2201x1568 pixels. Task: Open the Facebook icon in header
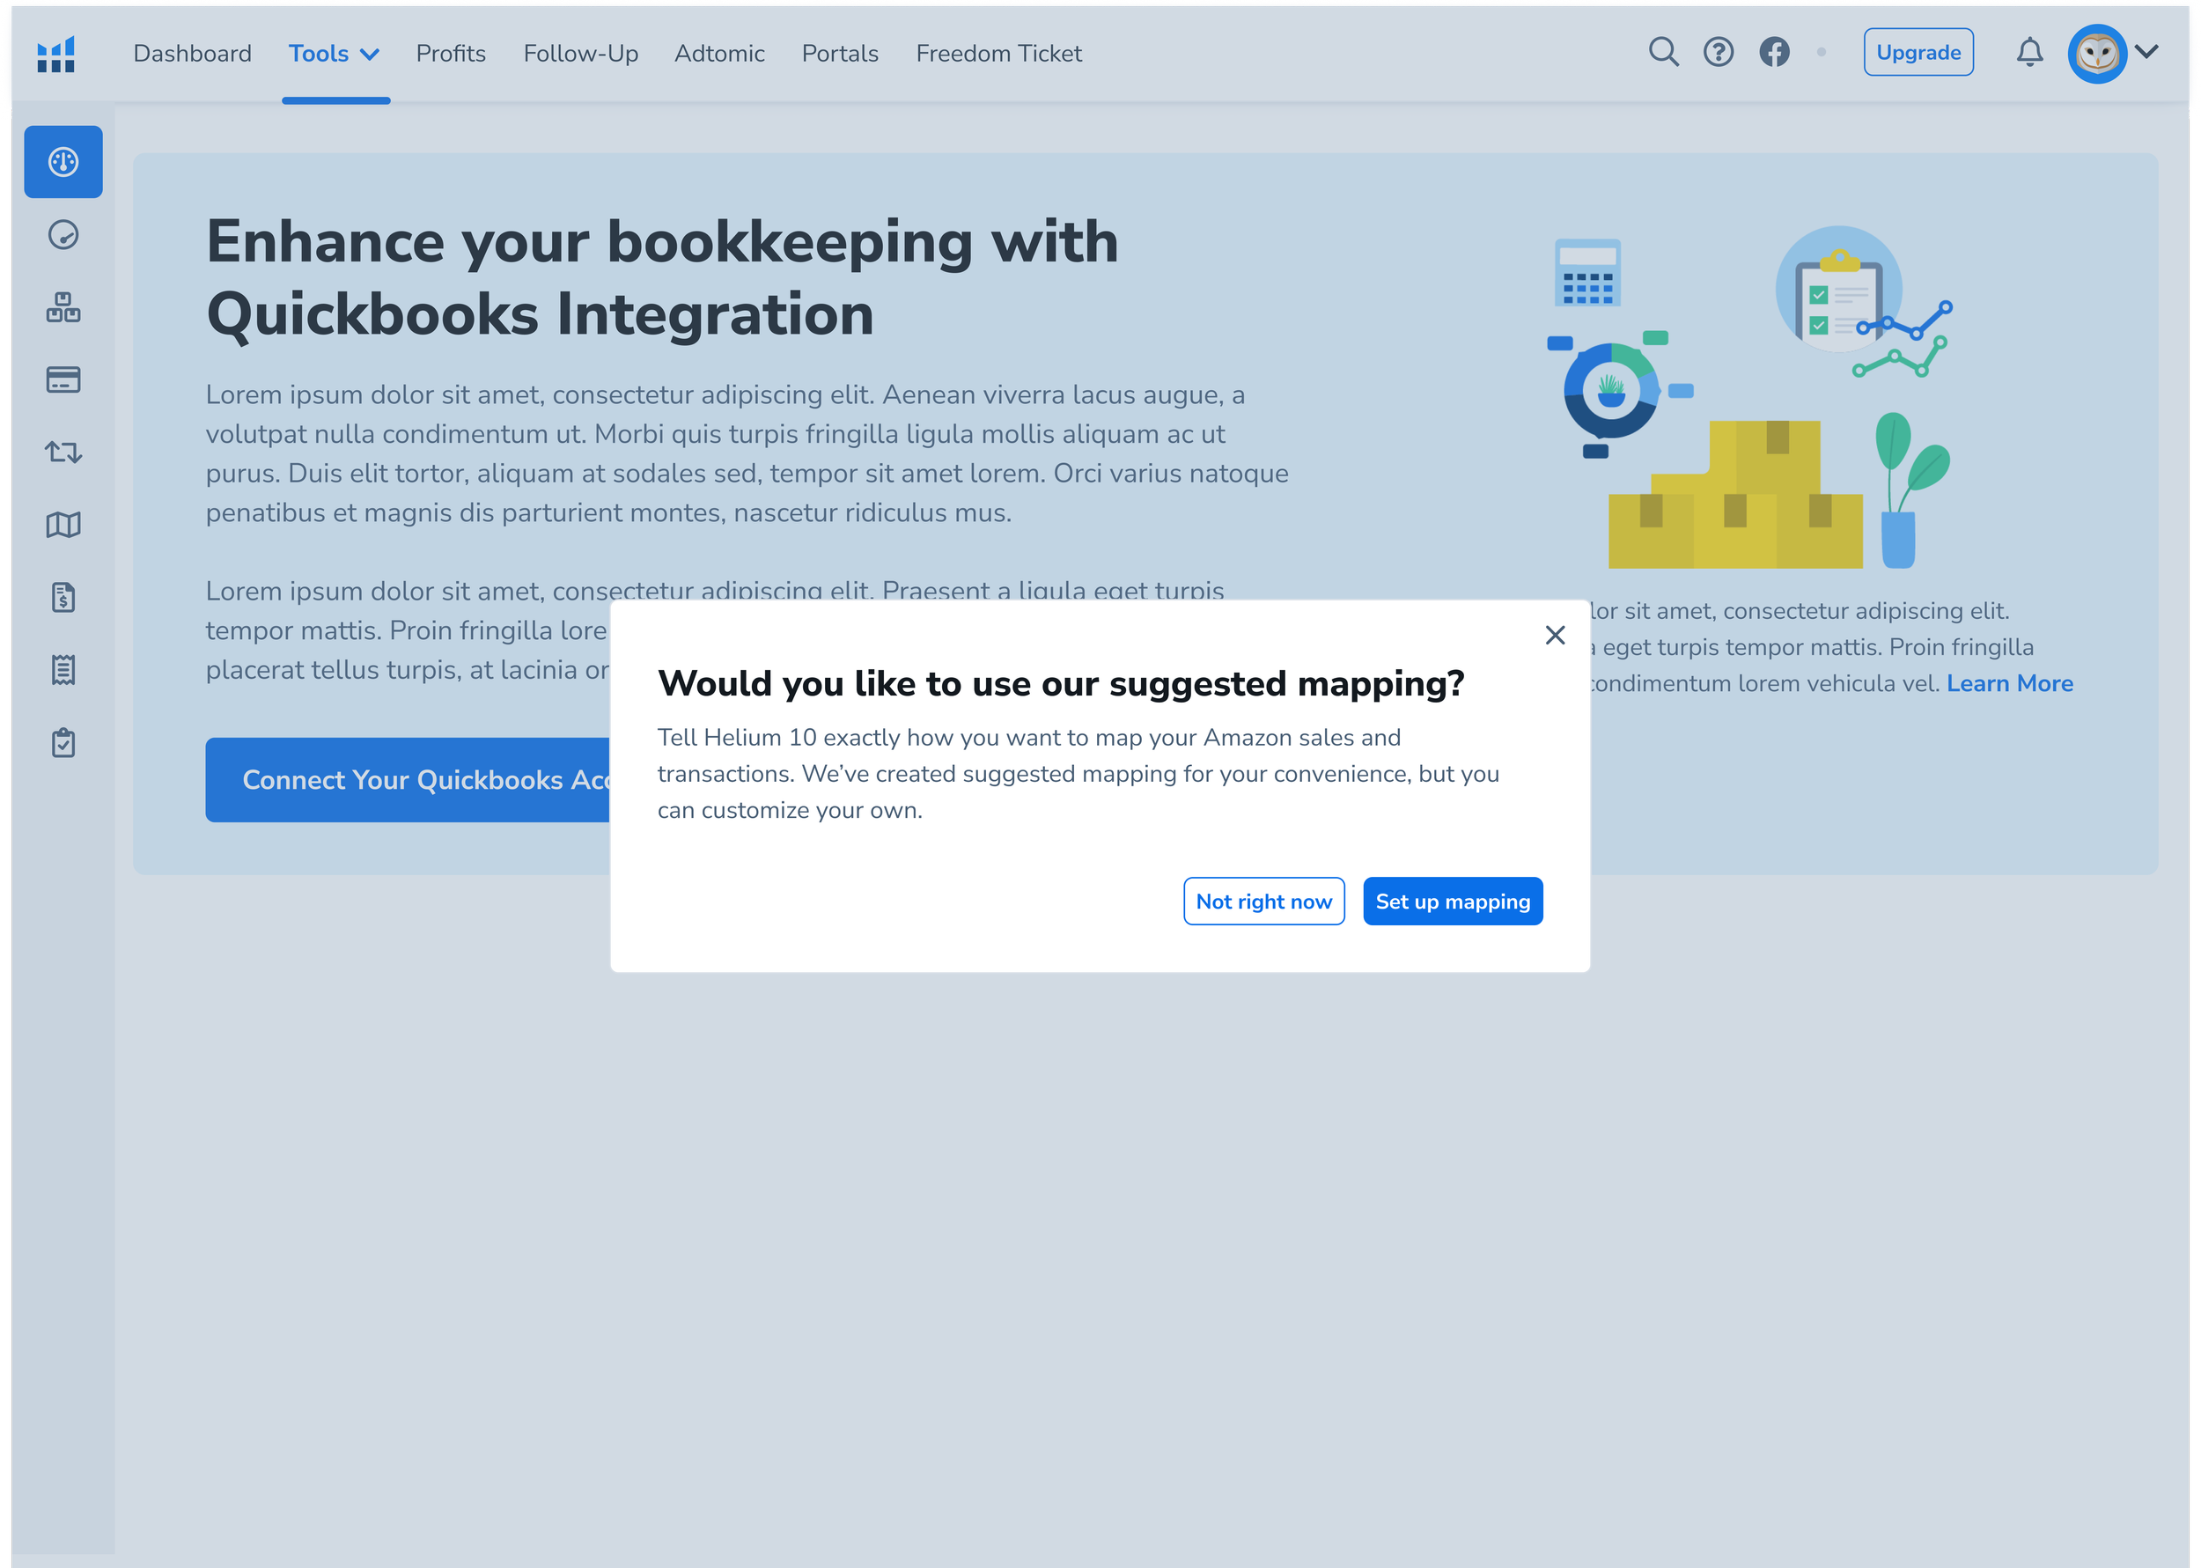[1773, 52]
